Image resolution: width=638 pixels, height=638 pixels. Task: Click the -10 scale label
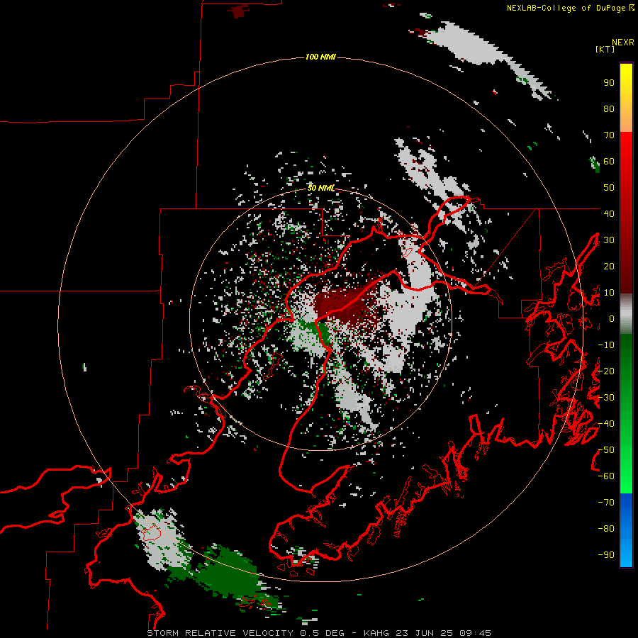coord(606,345)
